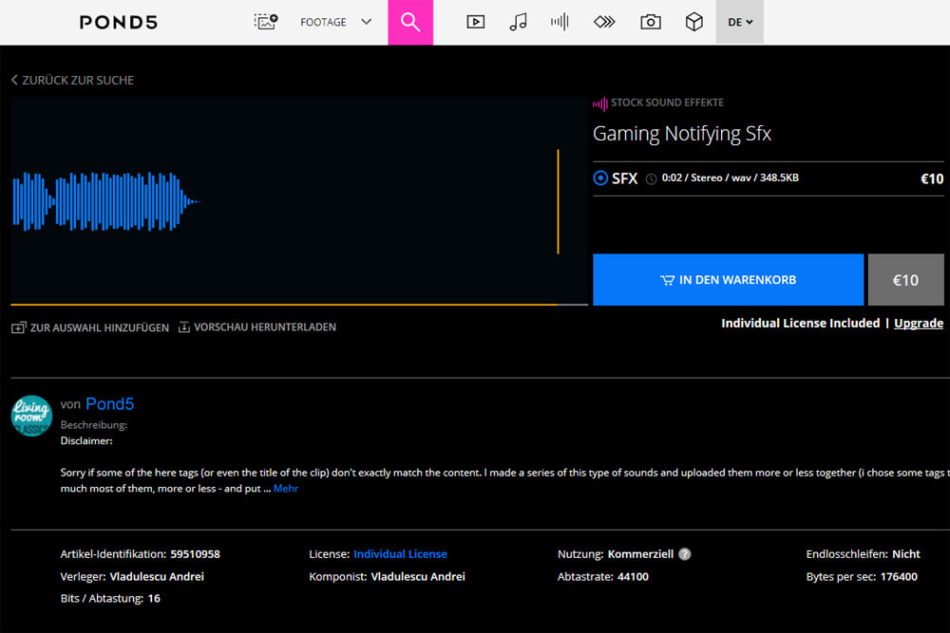Viewport: 950px width, 633px height.
Task: Click the orange playback progress bar
Action: coord(285,305)
